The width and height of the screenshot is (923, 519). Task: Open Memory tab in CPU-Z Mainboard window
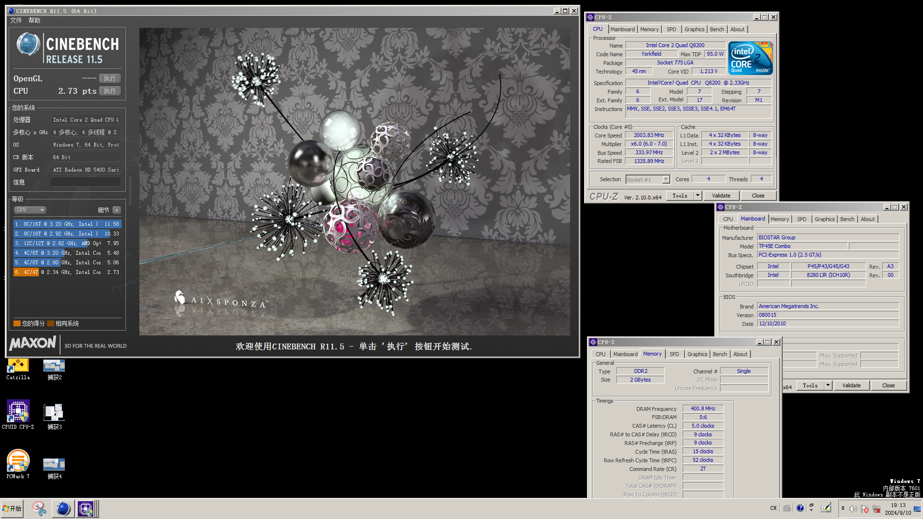click(779, 219)
